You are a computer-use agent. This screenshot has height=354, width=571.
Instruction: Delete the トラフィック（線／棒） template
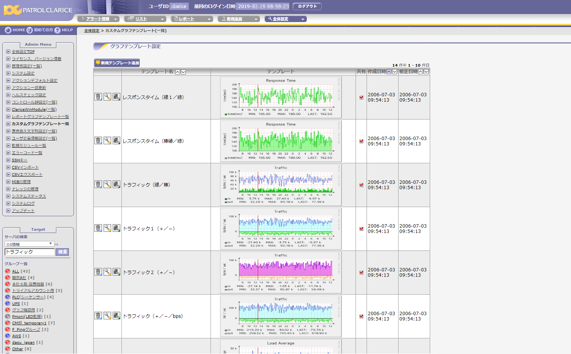point(98,184)
